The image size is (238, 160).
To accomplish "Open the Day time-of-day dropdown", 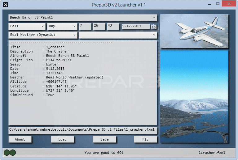I will [x=62, y=26].
